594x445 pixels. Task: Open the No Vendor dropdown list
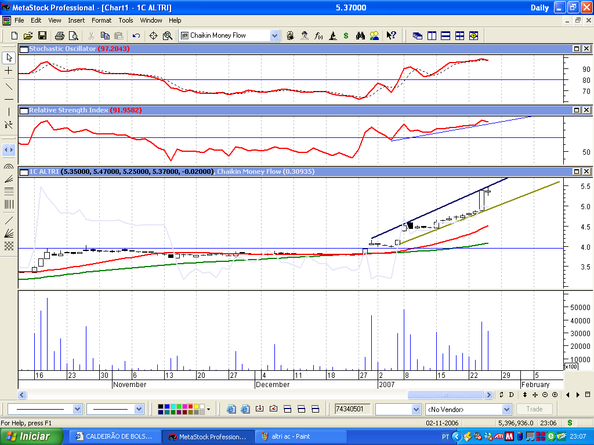(506, 410)
